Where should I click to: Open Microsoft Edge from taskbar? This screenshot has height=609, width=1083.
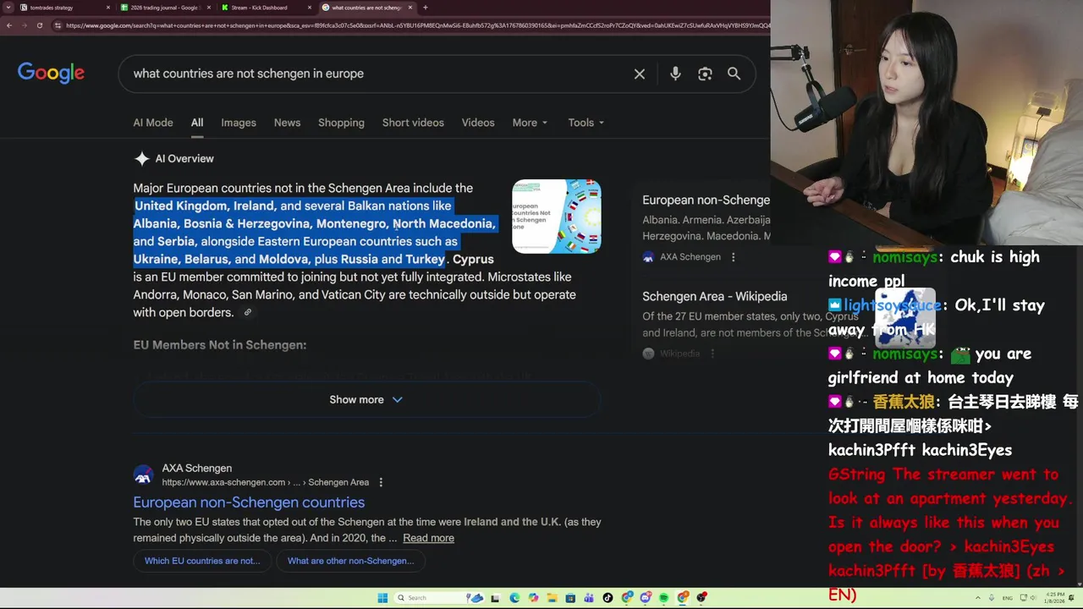point(515,598)
